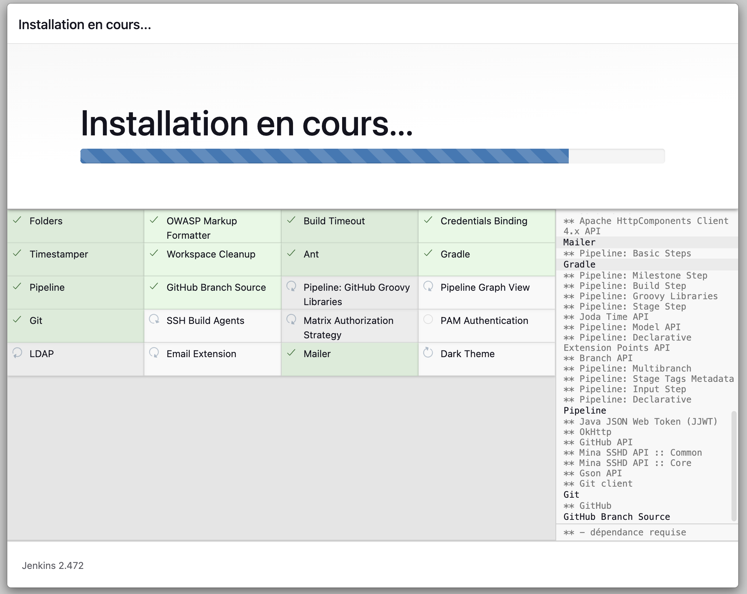Click the refresh icon next to Dark Theme

coord(428,353)
